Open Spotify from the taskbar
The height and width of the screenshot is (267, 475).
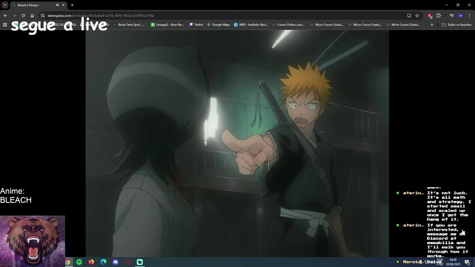coord(79,262)
